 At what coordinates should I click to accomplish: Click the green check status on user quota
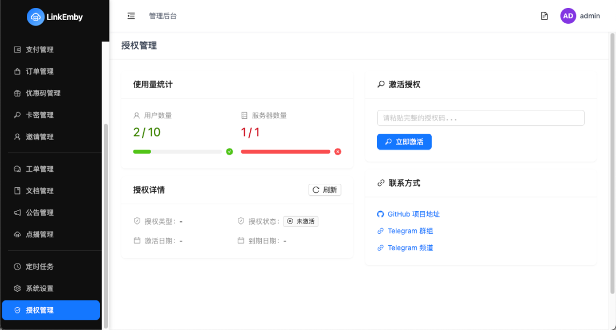coord(229,151)
